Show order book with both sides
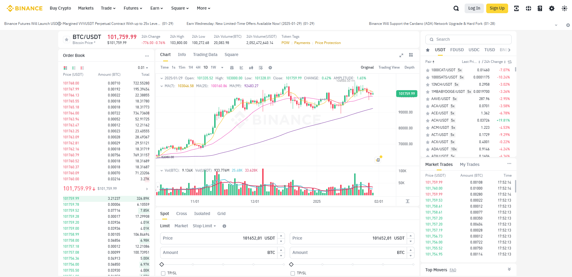572x277 pixels. [65, 68]
